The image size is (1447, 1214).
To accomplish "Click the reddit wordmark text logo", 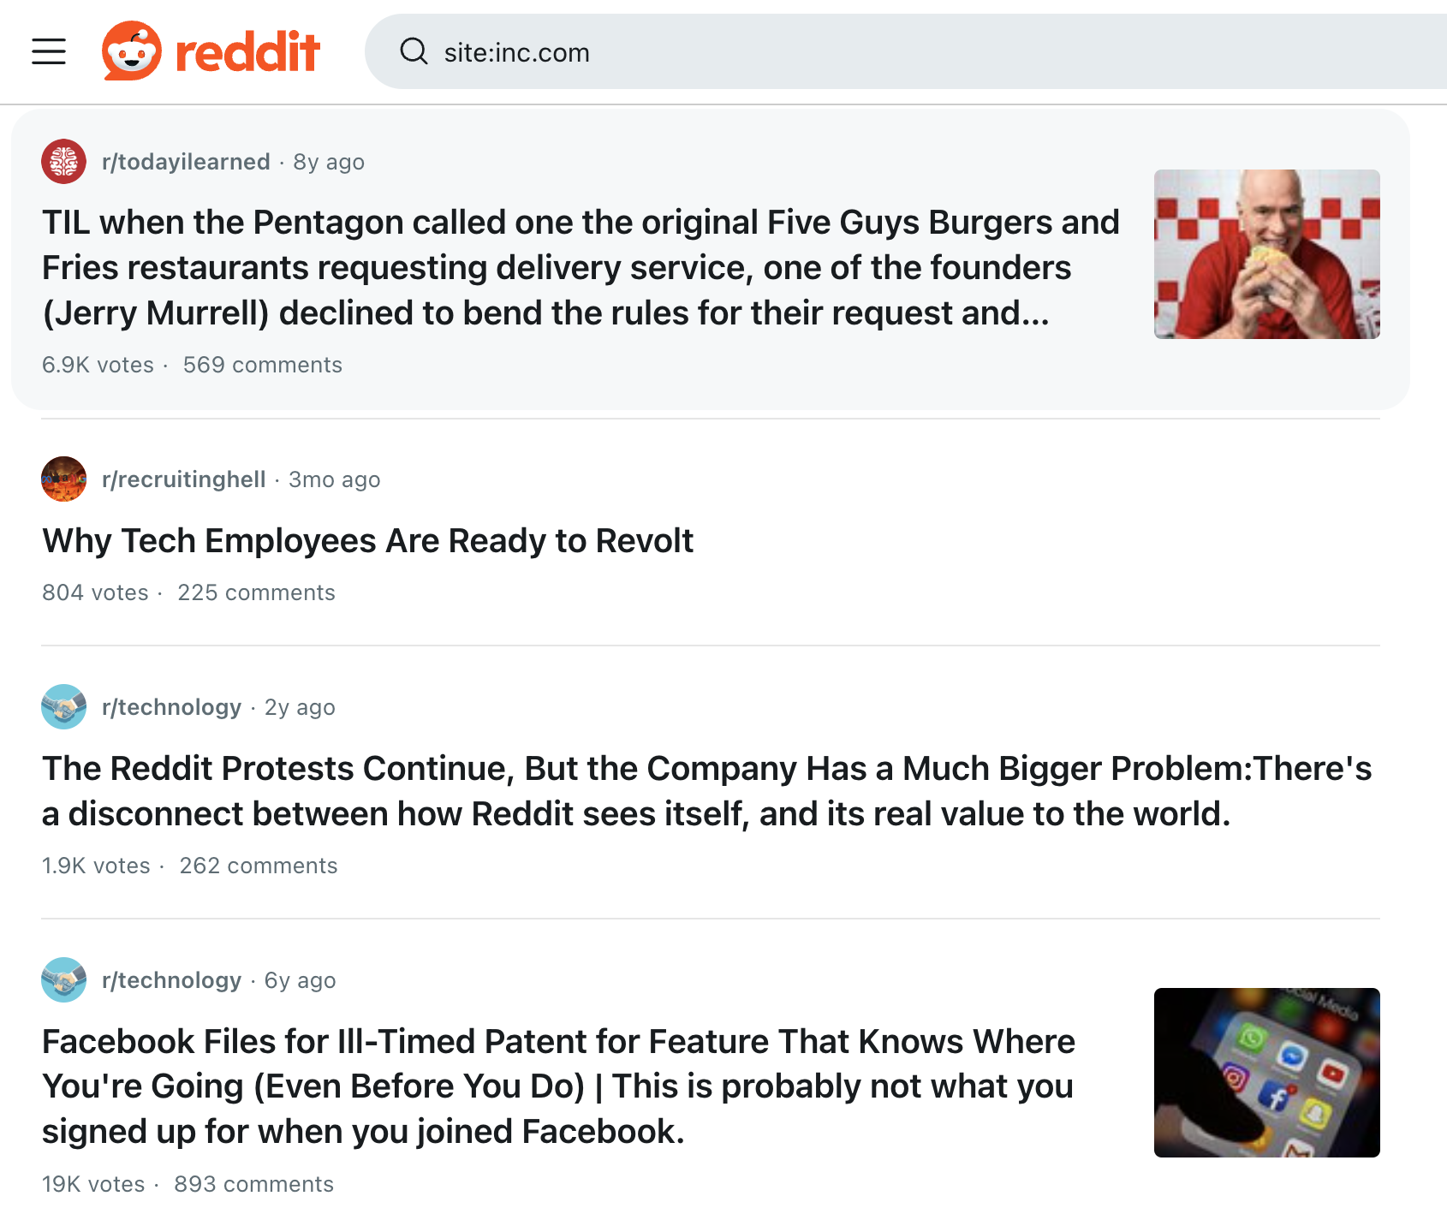I will (x=247, y=52).
